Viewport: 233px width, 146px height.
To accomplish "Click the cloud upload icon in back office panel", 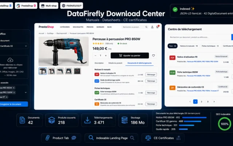I will tap(10, 60).
